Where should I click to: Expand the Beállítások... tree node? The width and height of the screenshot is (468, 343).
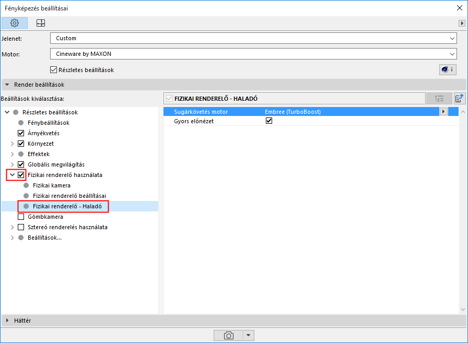pyautogui.click(x=12, y=238)
